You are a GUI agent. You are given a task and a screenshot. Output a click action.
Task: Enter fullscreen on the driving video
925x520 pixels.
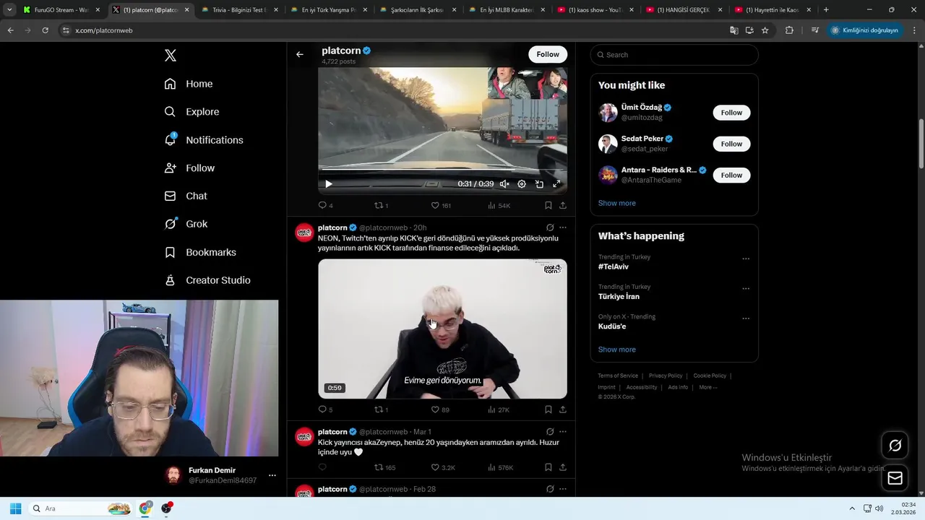click(556, 184)
